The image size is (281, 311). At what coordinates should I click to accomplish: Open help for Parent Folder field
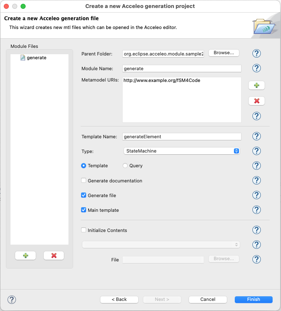[256, 53]
